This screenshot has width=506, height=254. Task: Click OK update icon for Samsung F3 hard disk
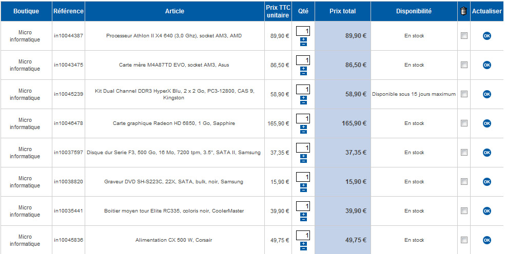coord(486,153)
